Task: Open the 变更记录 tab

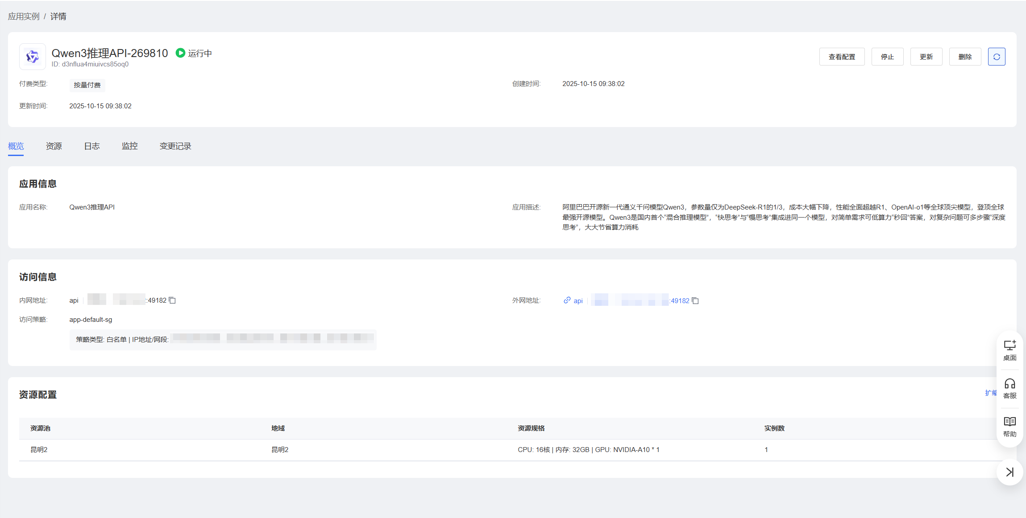Action: (x=175, y=146)
